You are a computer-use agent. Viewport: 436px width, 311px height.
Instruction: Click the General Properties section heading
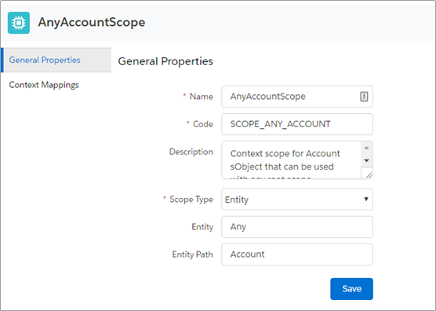(x=165, y=61)
